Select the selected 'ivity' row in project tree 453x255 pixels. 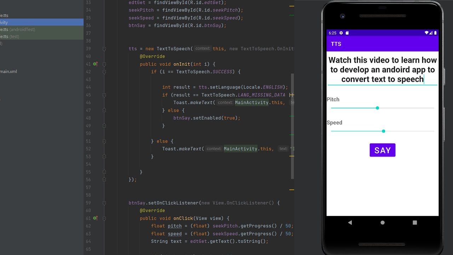pos(42,22)
